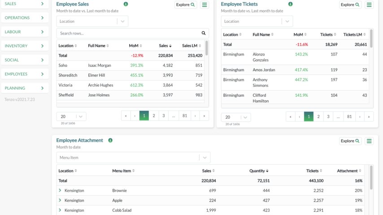Jump to page 81 in Employee Tickets
Image resolution: width=383 pixels, height=215 pixels.
349,116
